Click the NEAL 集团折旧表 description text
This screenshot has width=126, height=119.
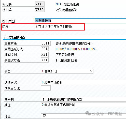67,4
